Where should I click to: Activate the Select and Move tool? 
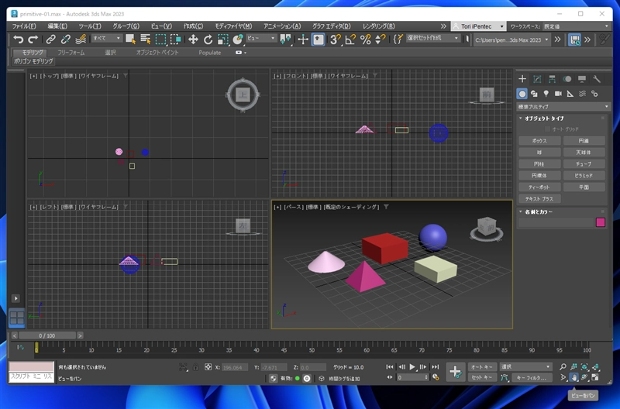[x=193, y=40]
